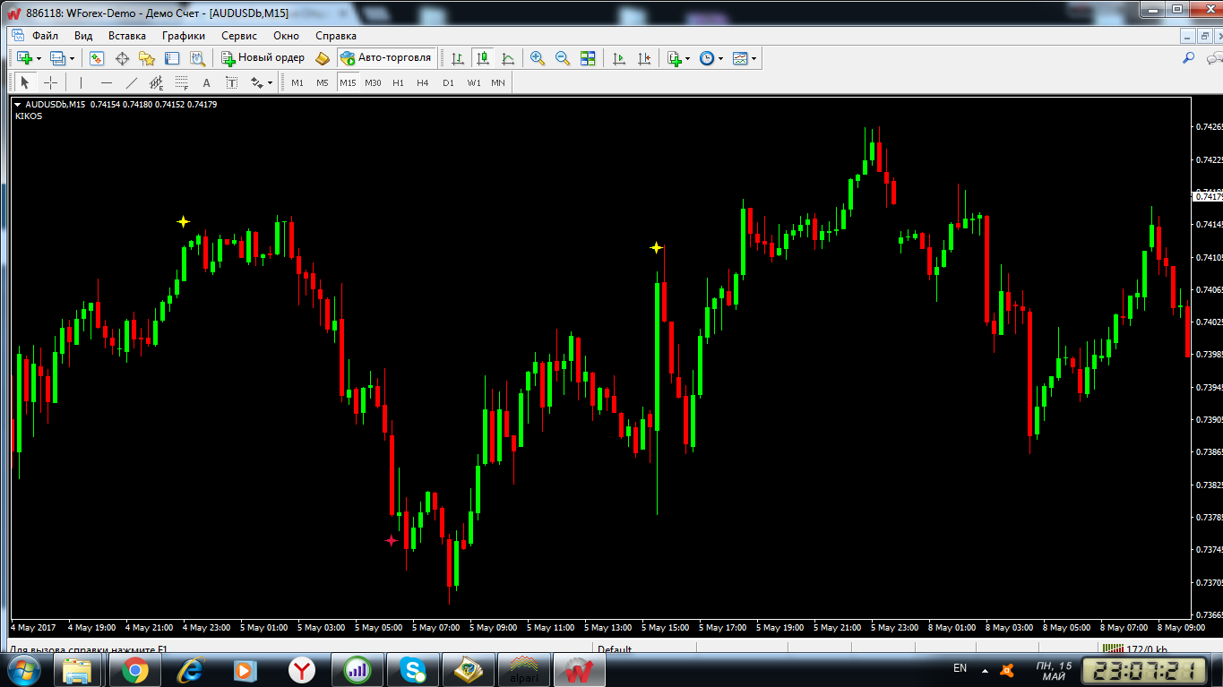This screenshot has width=1223, height=687.
Task: Select the crosshair cursor tool
Action: point(51,82)
